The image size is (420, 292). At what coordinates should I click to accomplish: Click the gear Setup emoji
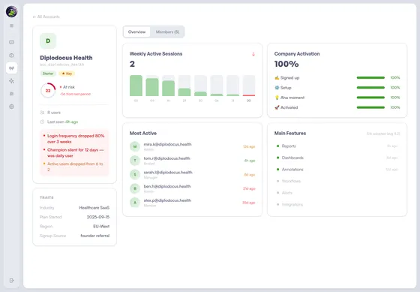pyautogui.click(x=277, y=88)
